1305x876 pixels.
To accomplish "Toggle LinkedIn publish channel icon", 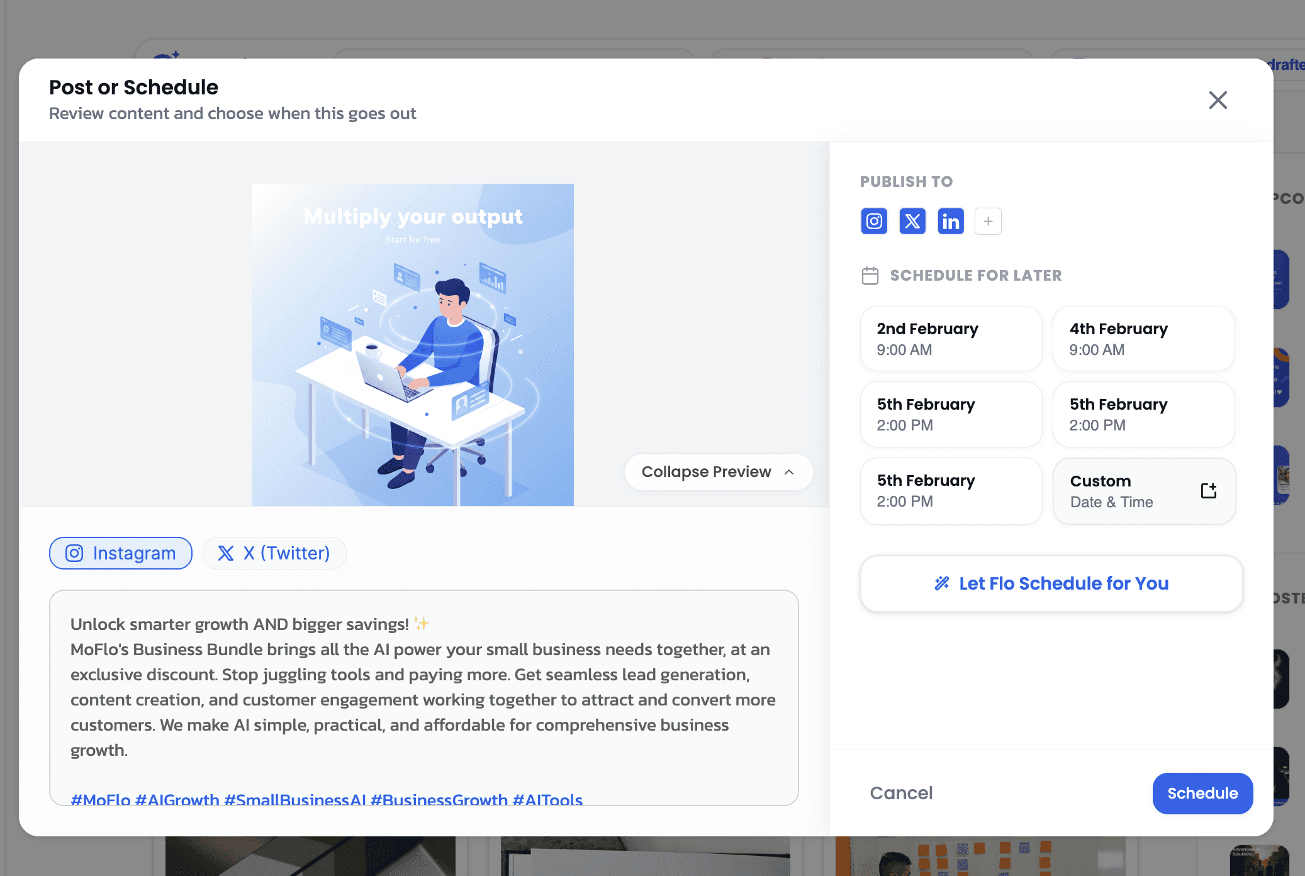I will tap(950, 222).
